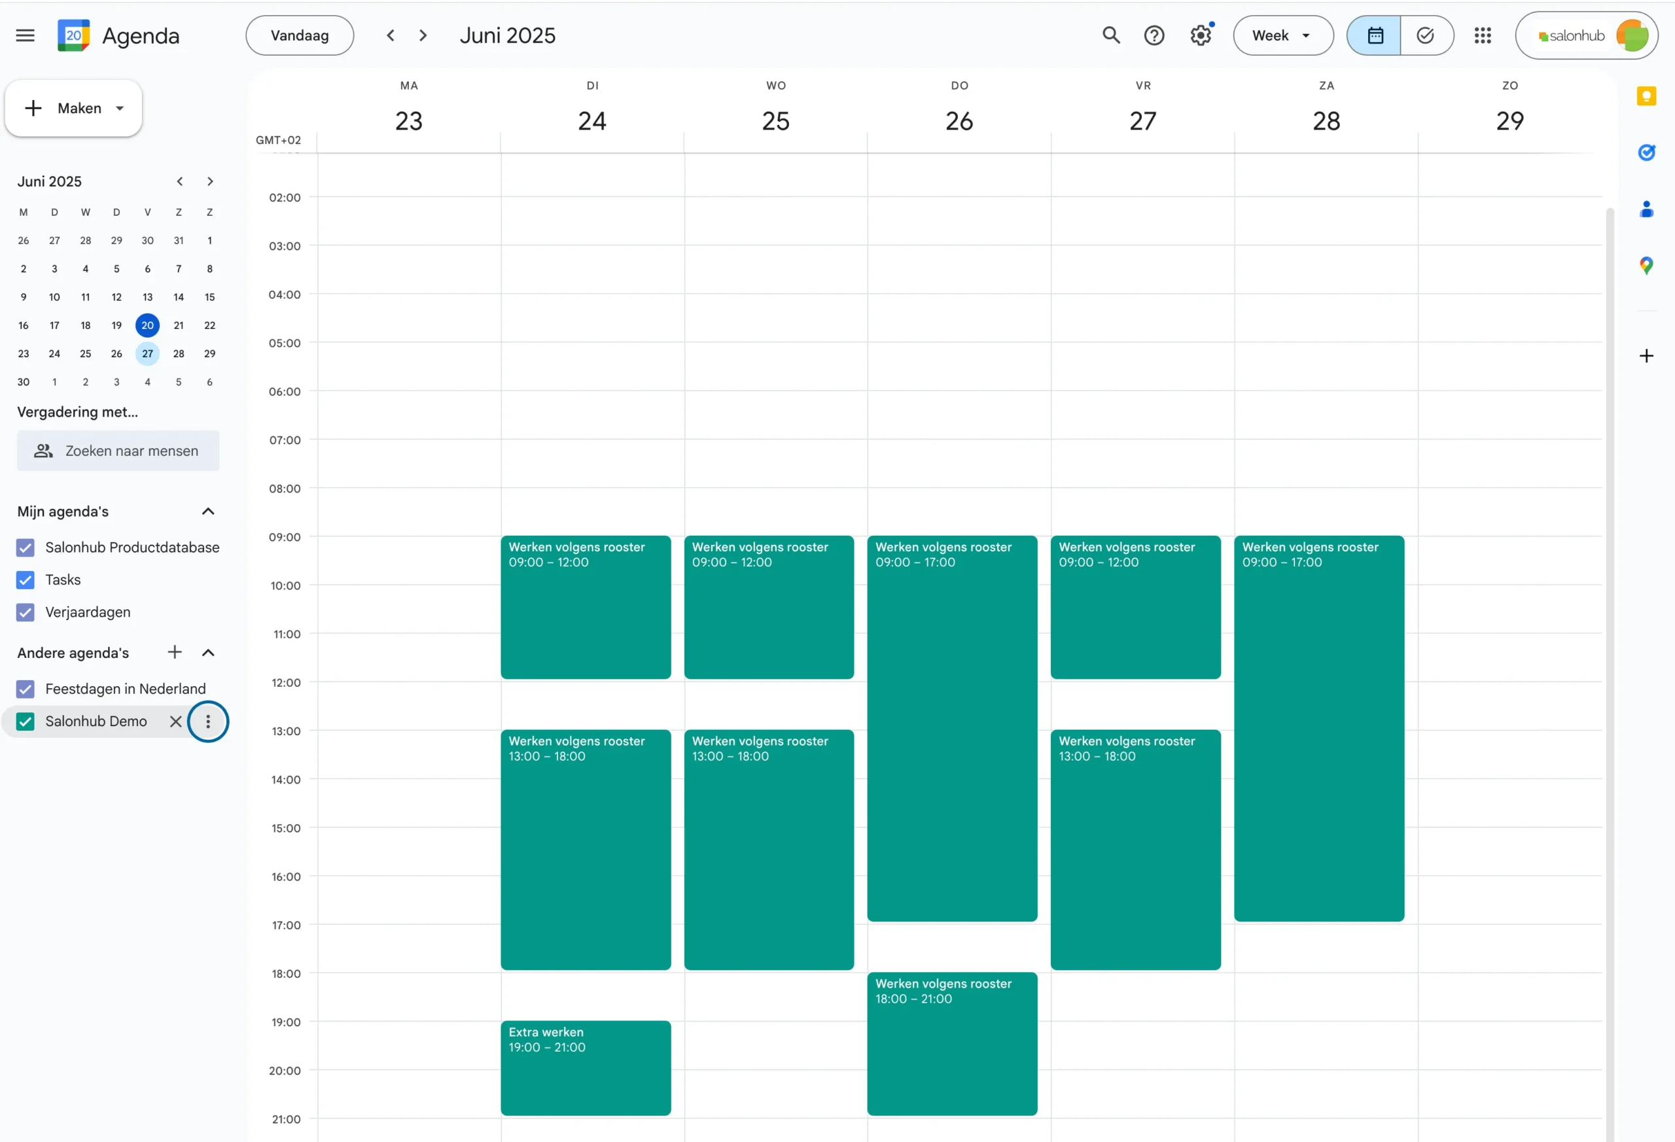Viewport: 1675px width, 1142px height.
Task: Open the Week view dropdown
Action: 1283,35
